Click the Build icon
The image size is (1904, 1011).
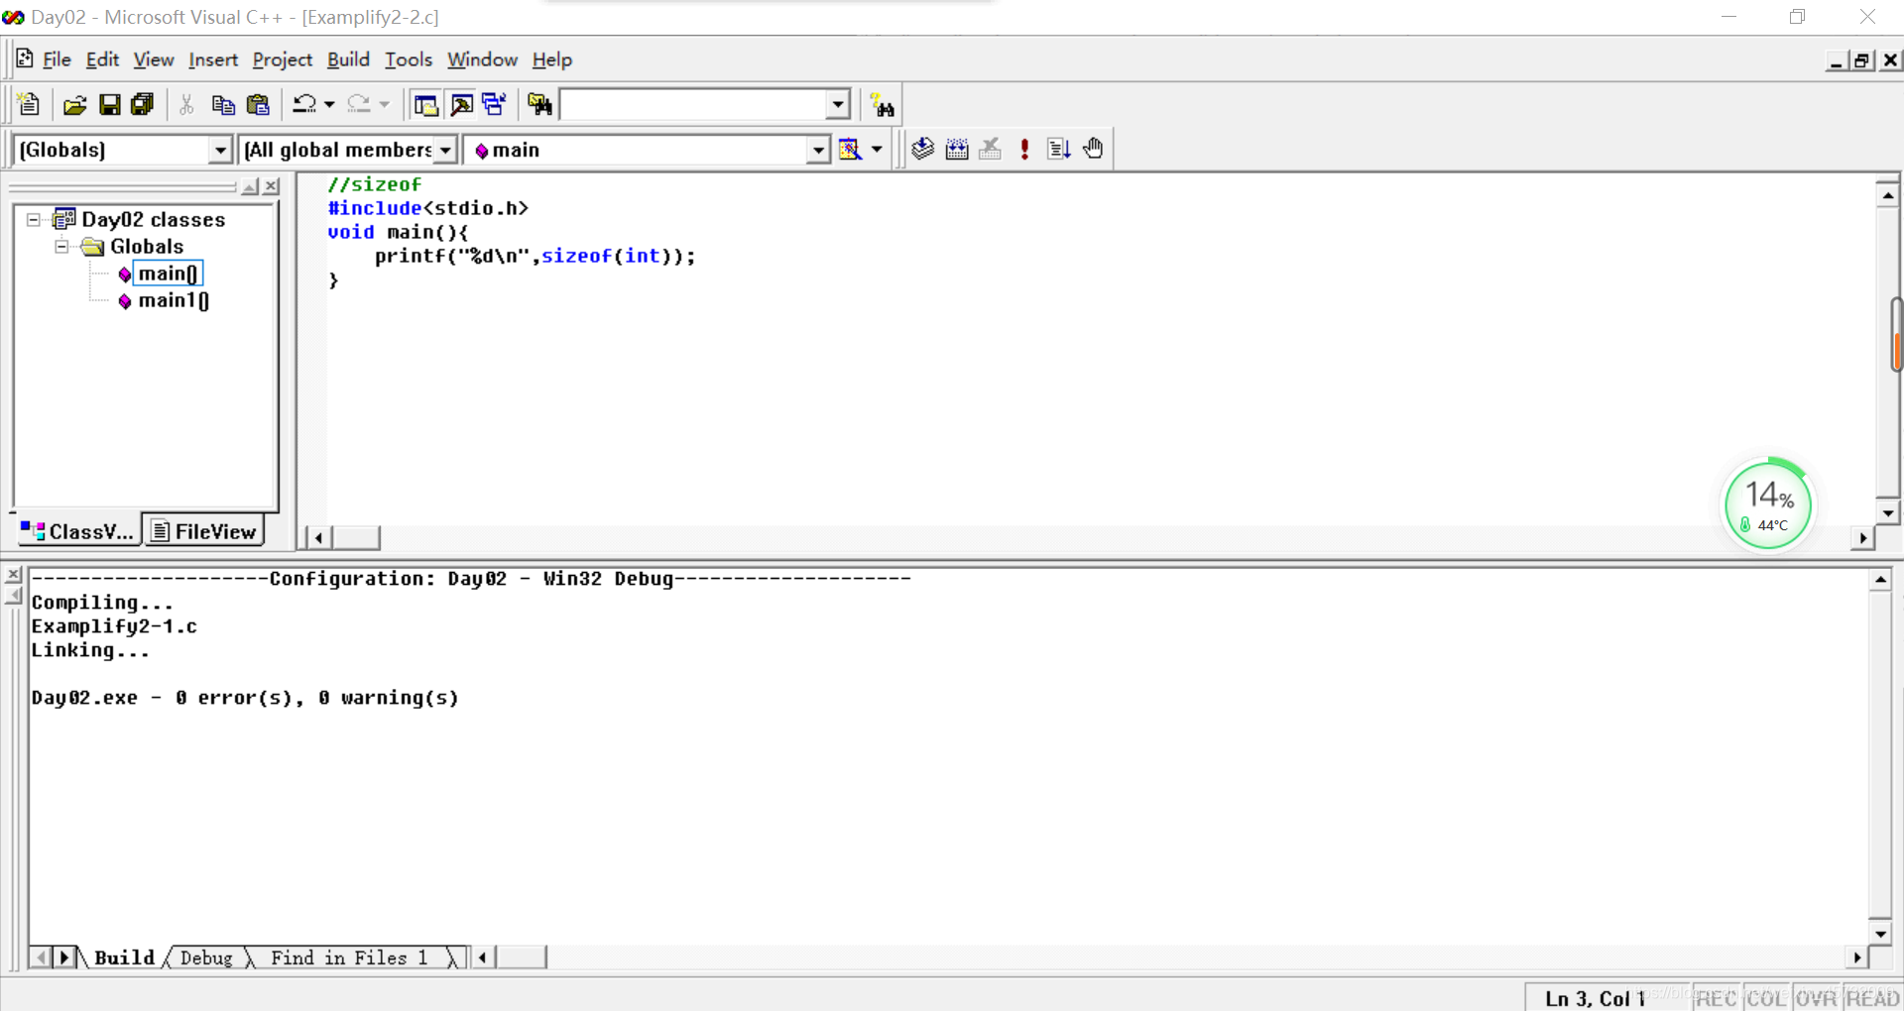(x=957, y=149)
